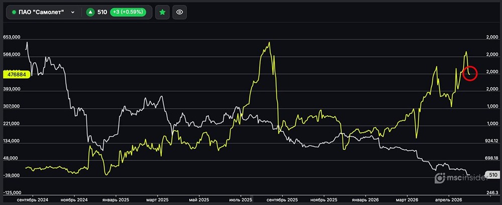Click the green status dot next to ПАО "Самолет"

14,12
